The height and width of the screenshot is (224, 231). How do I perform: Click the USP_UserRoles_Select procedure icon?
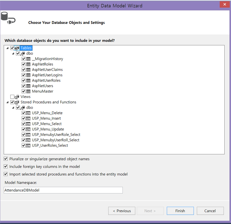(x=28, y=146)
